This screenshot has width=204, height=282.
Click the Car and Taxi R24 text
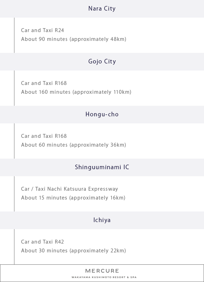click(43, 30)
